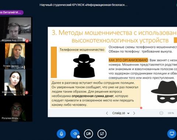Click the muted mic badge on Агуреев video
This screenshot has height=140, width=177.
click(27, 41)
